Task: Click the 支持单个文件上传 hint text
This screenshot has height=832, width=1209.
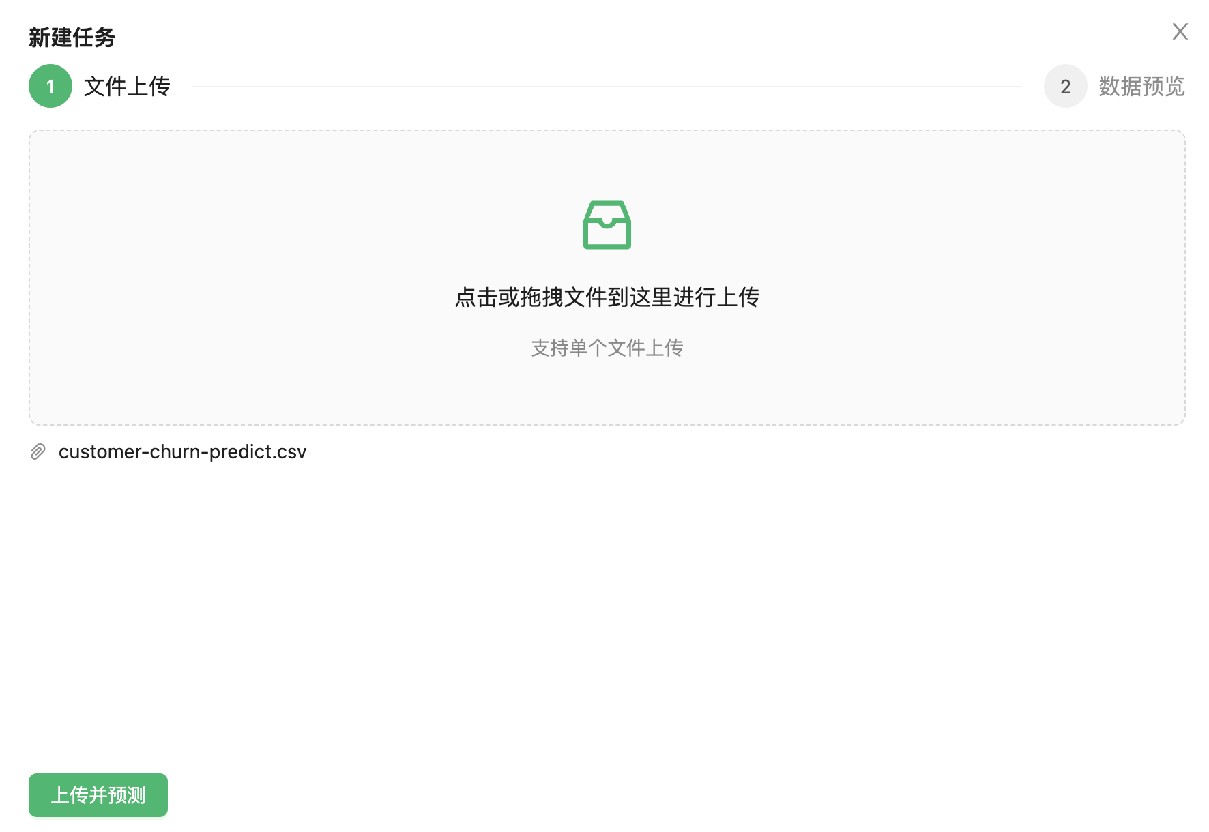Action: [607, 348]
